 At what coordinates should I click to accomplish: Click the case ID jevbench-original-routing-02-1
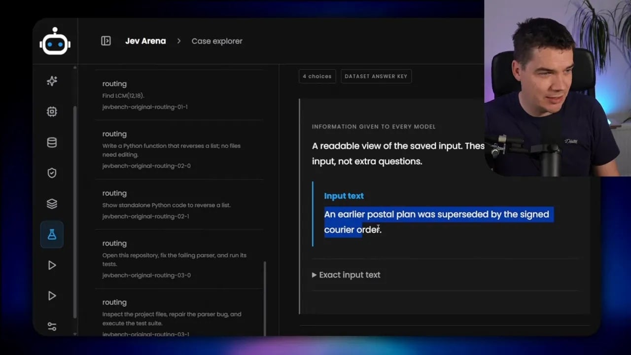[x=146, y=216]
